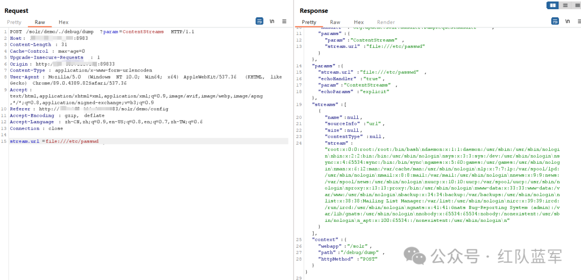Image resolution: width=581 pixels, height=280 pixels.
Task: Select the Response Pretty tab
Action: (x=309, y=22)
